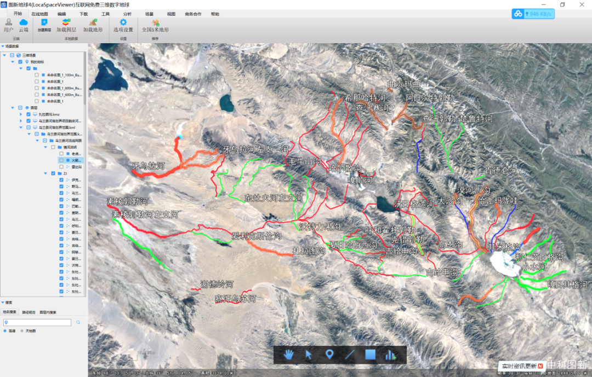Screen dimensions: 592x377
Task: Select the hand pan tool
Action: pyautogui.click(x=289, y=355)
